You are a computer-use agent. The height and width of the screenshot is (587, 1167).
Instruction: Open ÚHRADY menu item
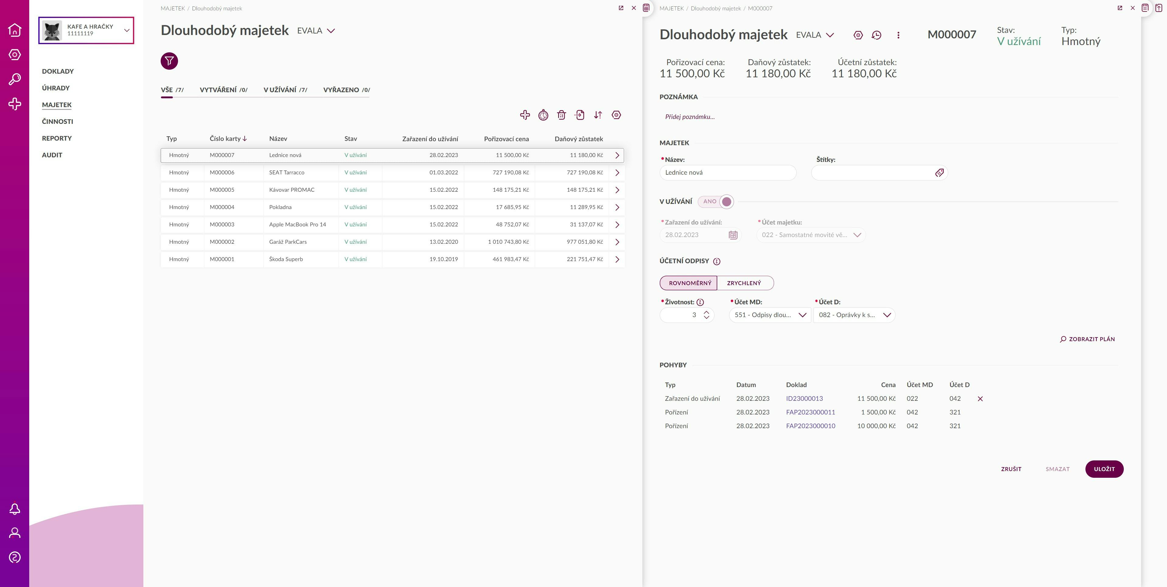coord(56,88)
